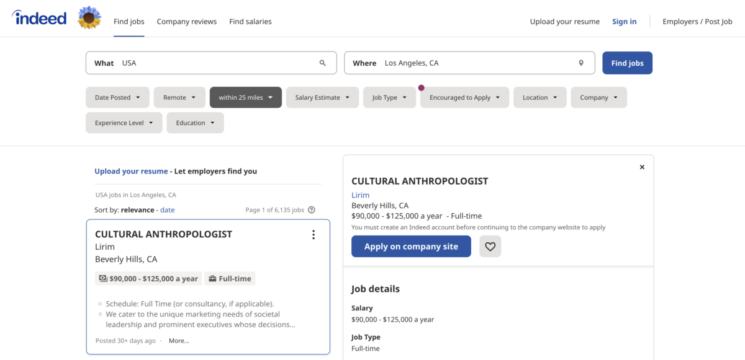Expand the within 25 miles dropdown
The height and width of the screenshot is (360, 745).
[246, 98]
